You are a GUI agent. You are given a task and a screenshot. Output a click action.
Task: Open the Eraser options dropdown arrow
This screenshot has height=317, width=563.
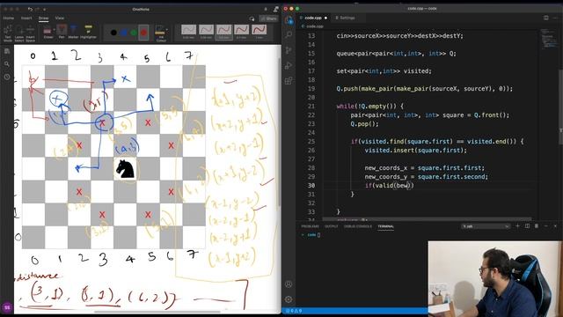[55, 30]
